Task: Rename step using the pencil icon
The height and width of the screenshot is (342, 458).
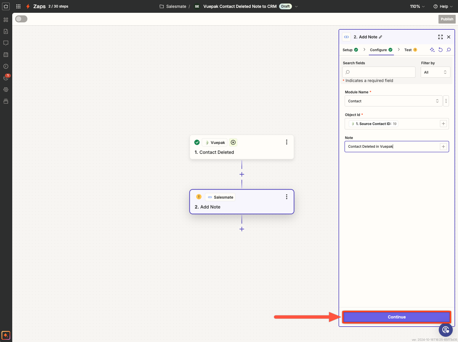Action: click(381, 37)
